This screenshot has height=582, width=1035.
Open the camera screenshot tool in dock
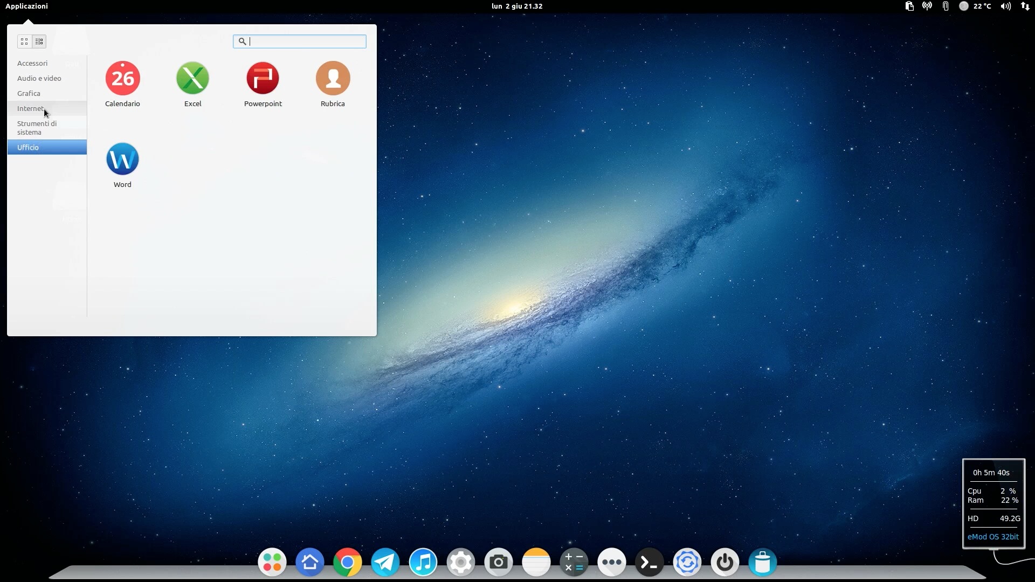pos(499,562)
